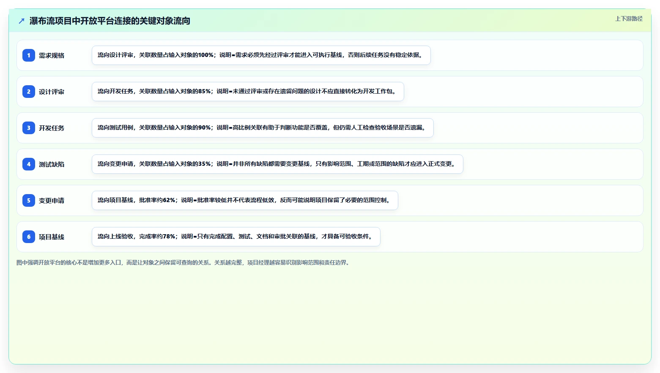
Task: Select step number badge 3
Action: pos(29,128)
